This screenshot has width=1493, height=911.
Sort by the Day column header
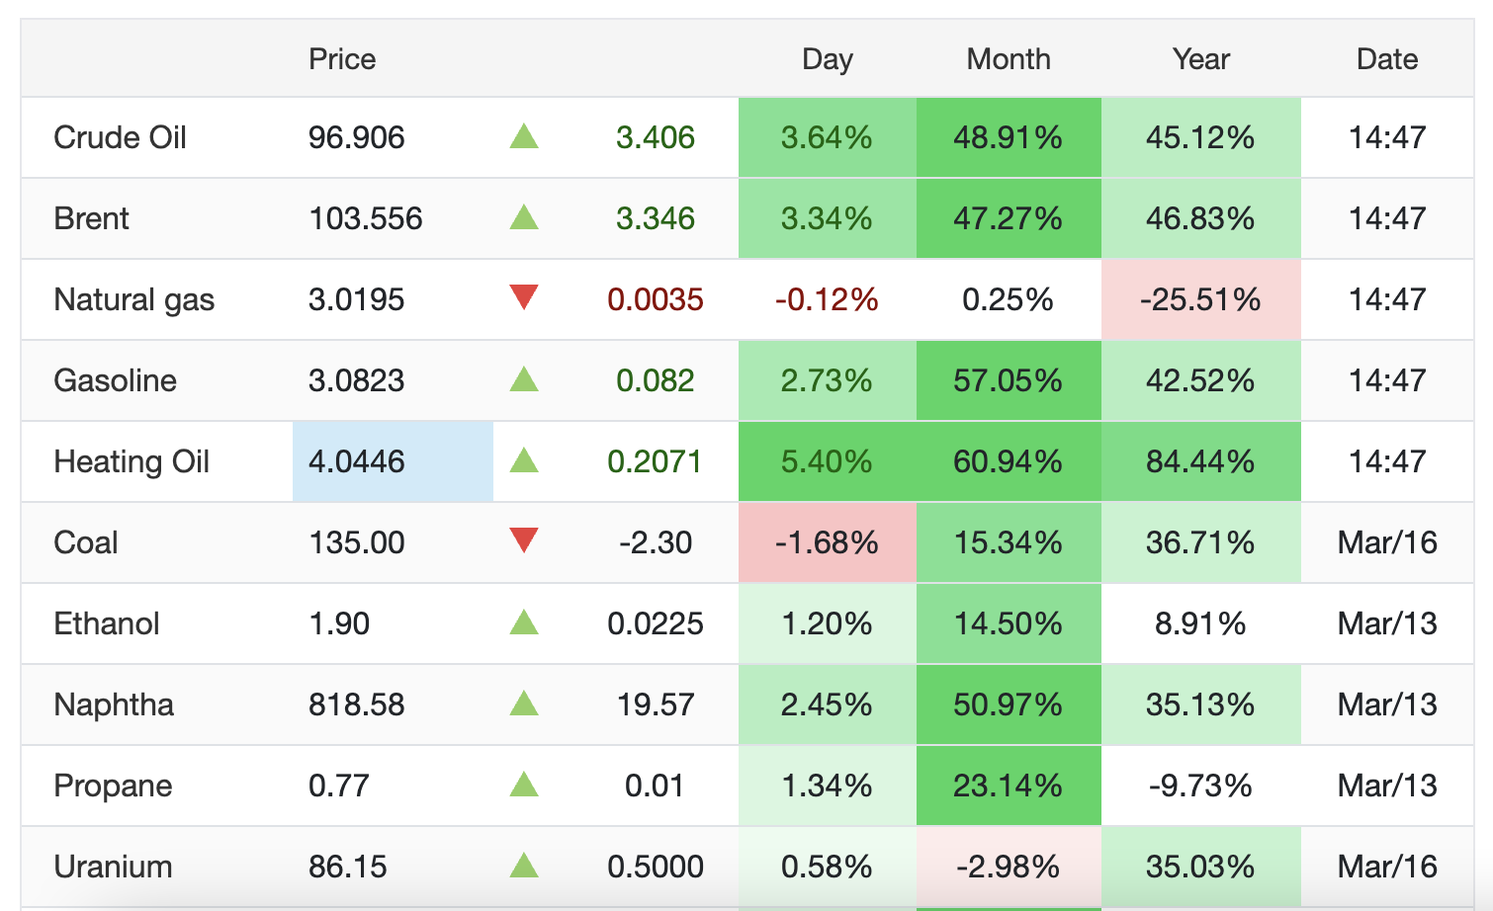(827, 59)
